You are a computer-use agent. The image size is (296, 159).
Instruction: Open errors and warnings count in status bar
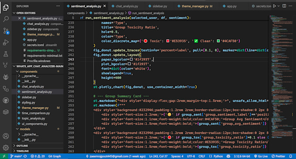tap(38, 156)
